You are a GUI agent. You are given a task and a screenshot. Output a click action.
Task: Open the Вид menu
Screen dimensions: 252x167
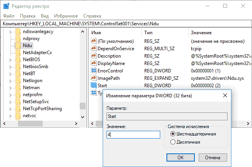pyautogui.click(x=45, y=16)
